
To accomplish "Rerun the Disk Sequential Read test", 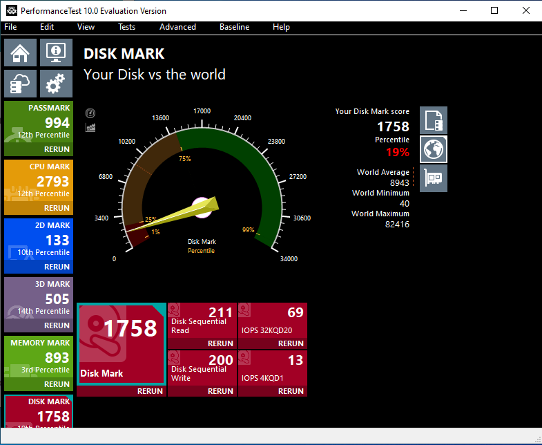I will [220, 343].
